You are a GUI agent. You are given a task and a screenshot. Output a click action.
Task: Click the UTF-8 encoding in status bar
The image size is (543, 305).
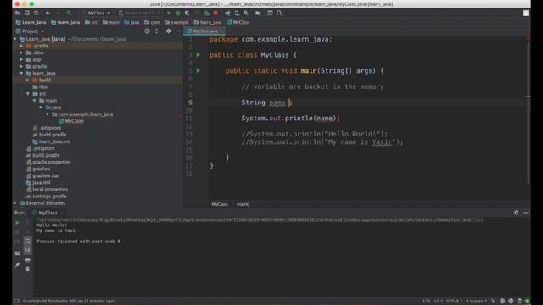point(454,302)
